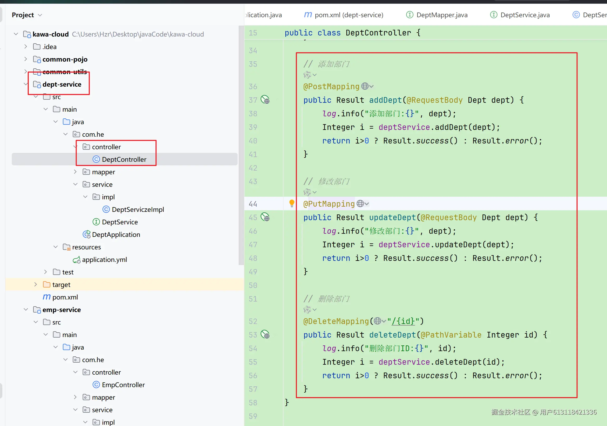This screenshot has width=607, height=426.
Task: Click the yellow lightbulb intention icon
Action: point(292,203)
